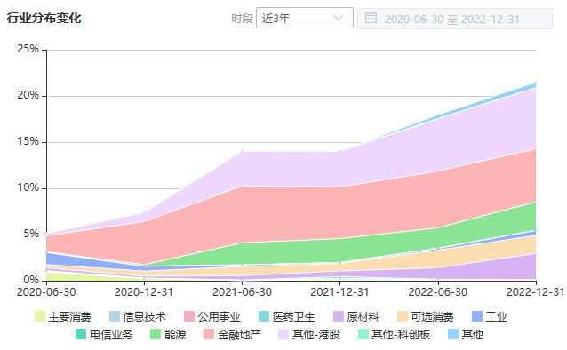
Task: Click the 主要消费 legend label
Action: [69, 317]
